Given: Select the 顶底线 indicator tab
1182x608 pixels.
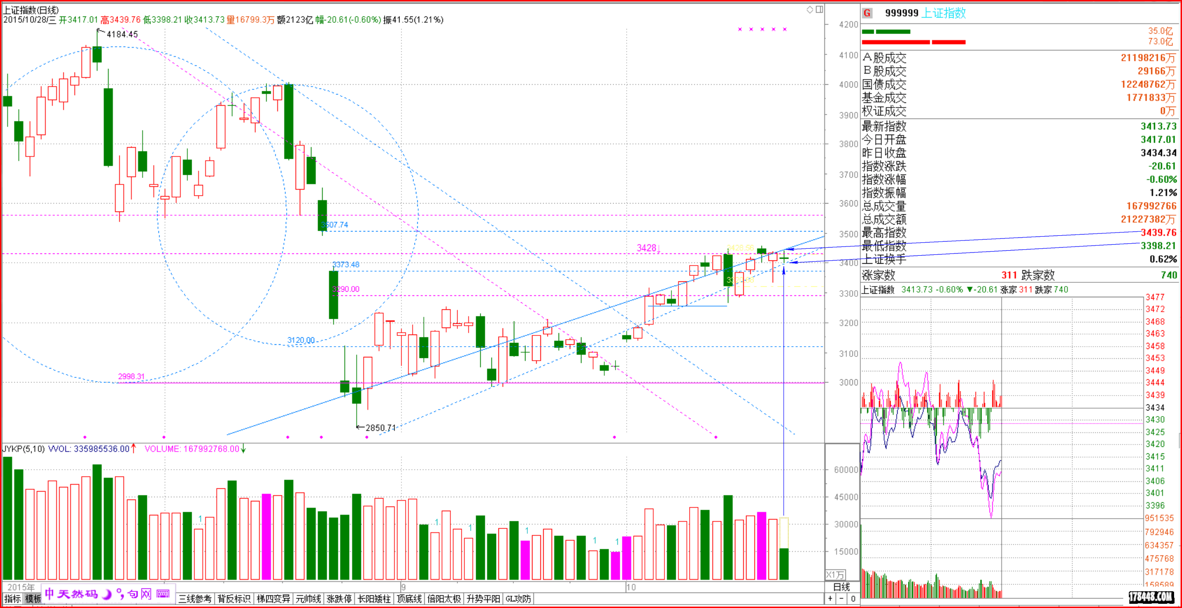Looking at the screenshot, I should tap(409, 599).
